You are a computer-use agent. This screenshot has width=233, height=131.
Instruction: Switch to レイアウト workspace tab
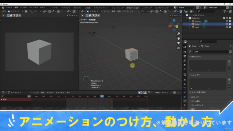click(54, 8)
